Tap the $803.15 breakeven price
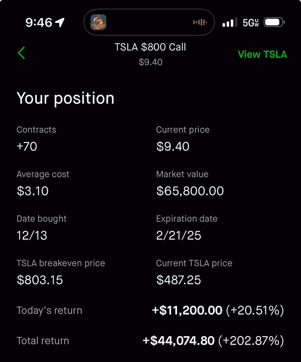This screenshot has width=301, height=362. point(40,280)
